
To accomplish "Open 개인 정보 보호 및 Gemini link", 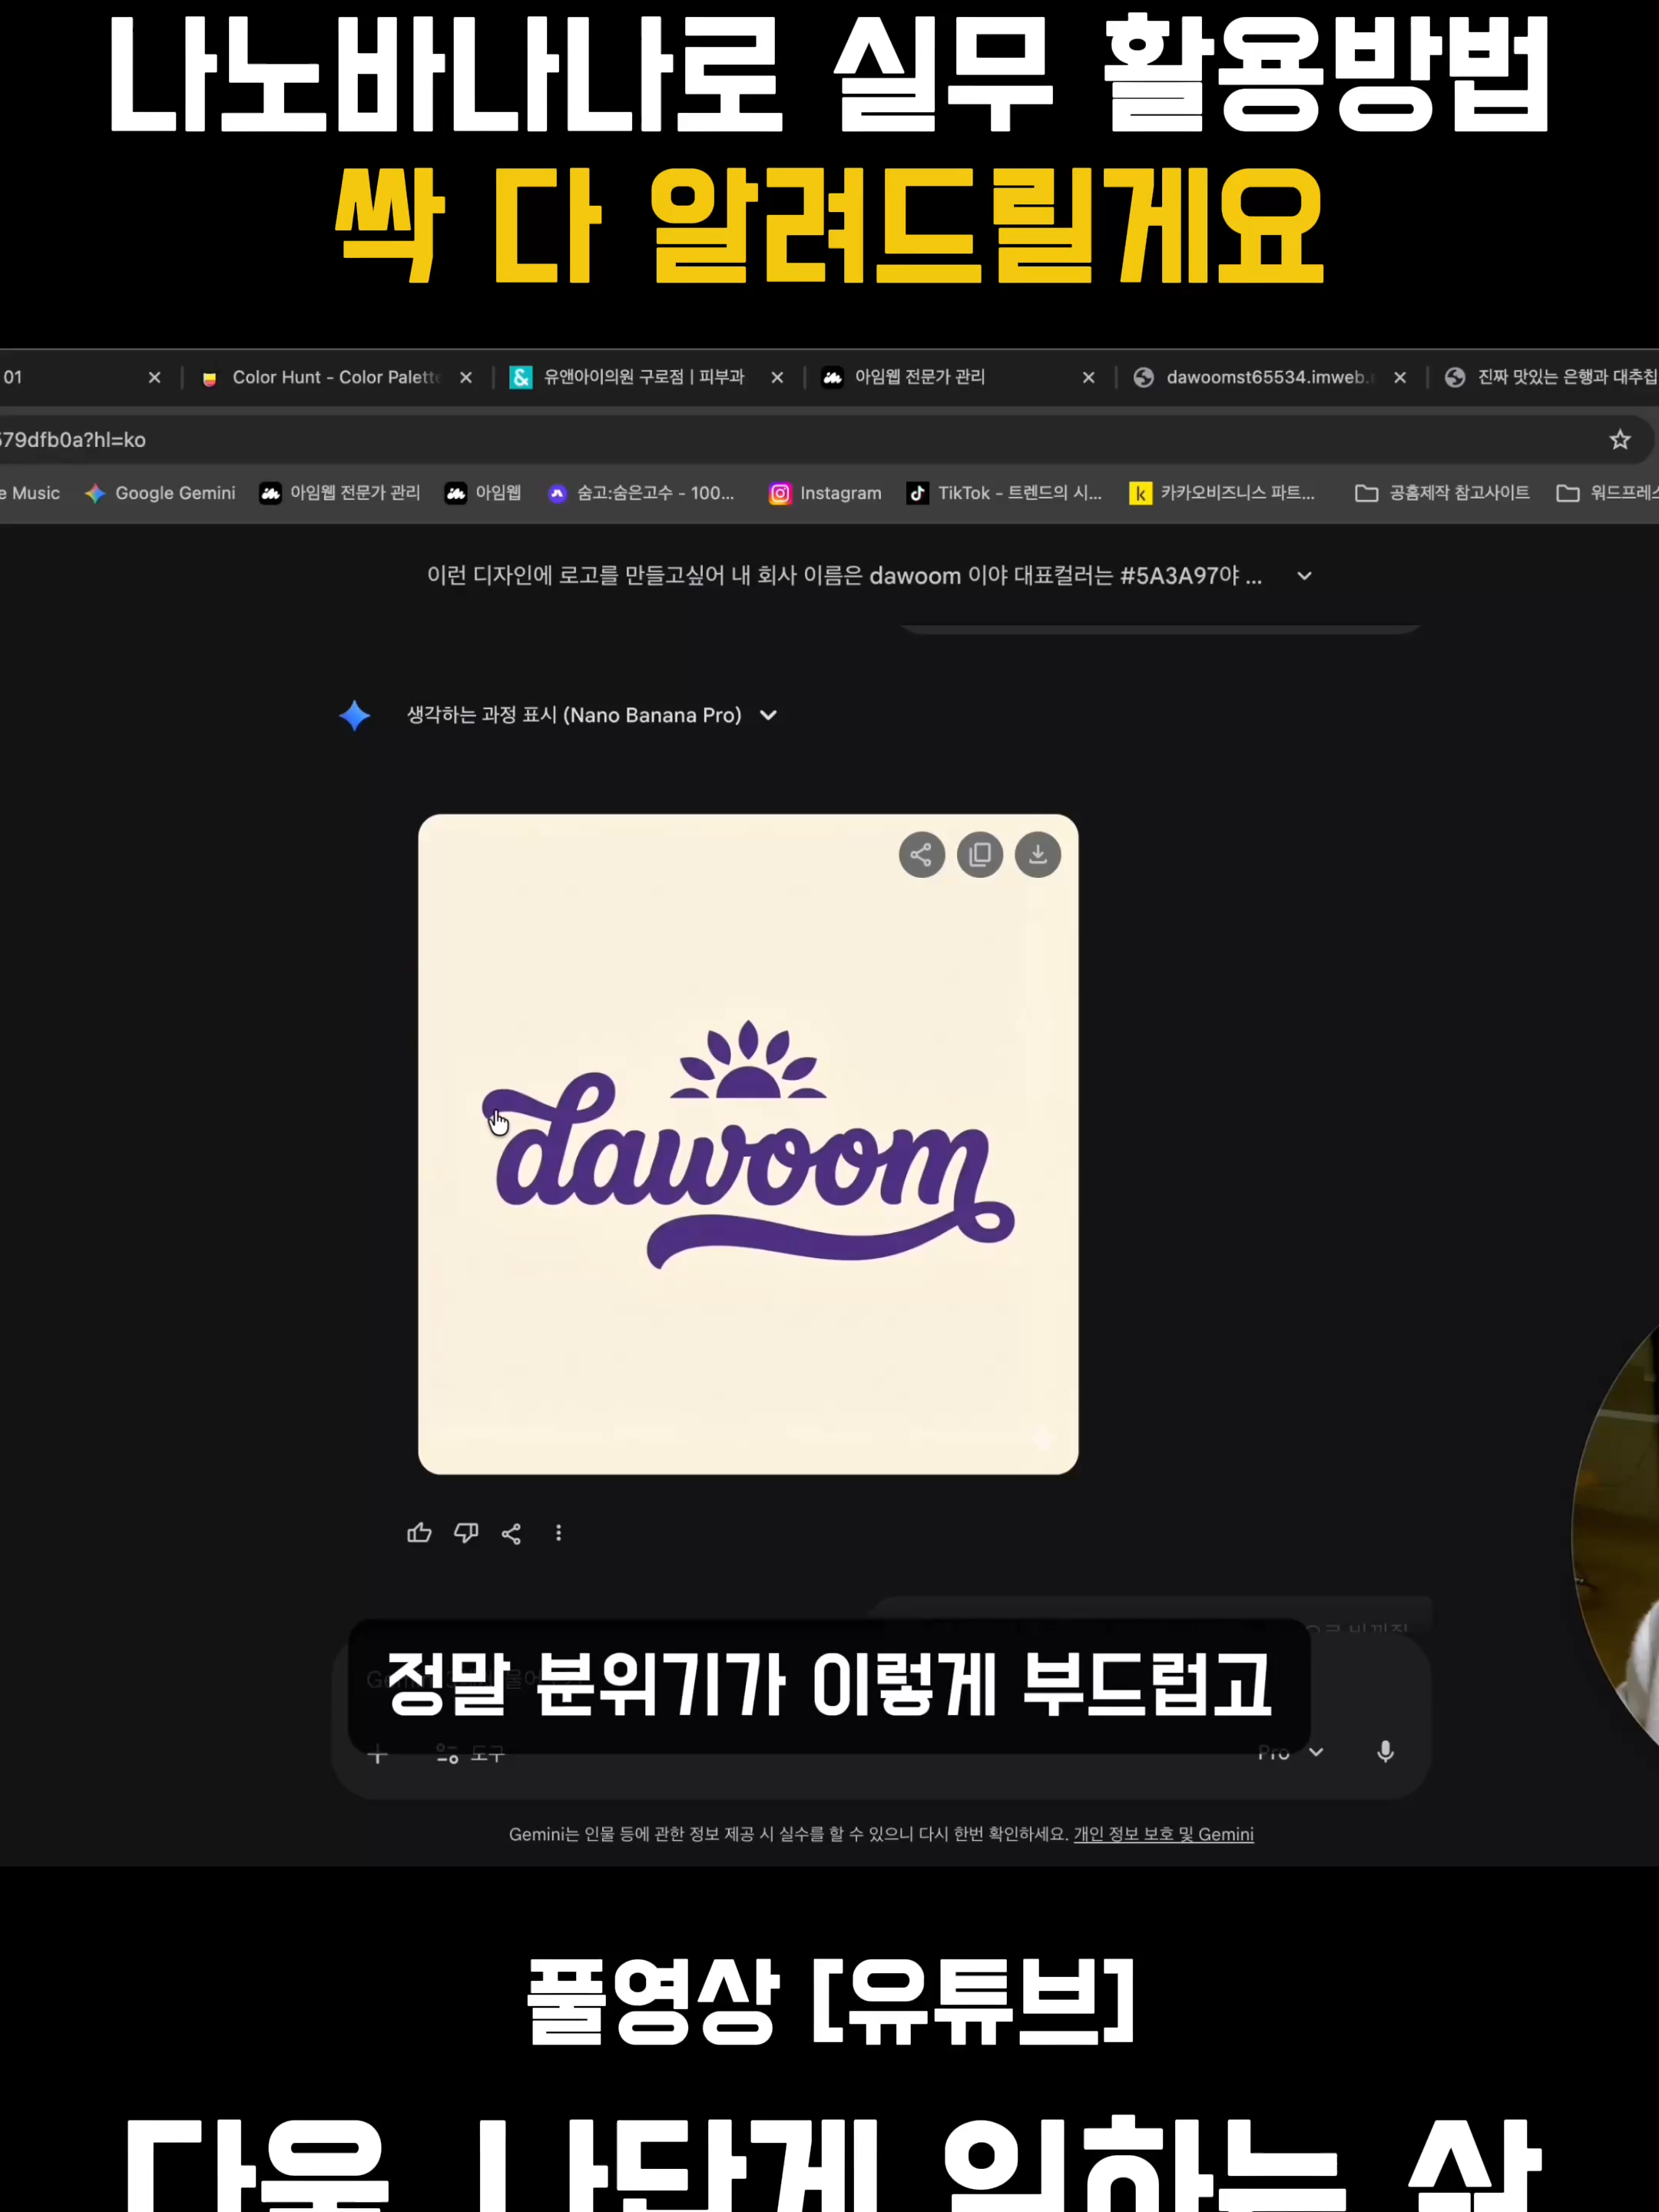I will [1163, 1835].
